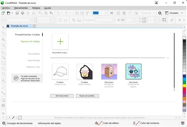
Task: Select the Rectangle tool
Action: [x=3, y=63]
